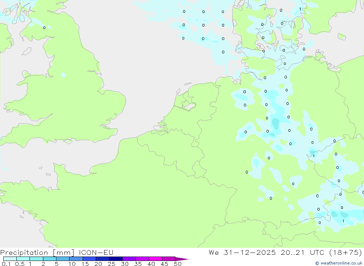This screenshot has width=364, height=266.
Task: Click the 'We 31-12-2025 20..21 UTC (18+75)' timestamp
Action: pos(285,252)
